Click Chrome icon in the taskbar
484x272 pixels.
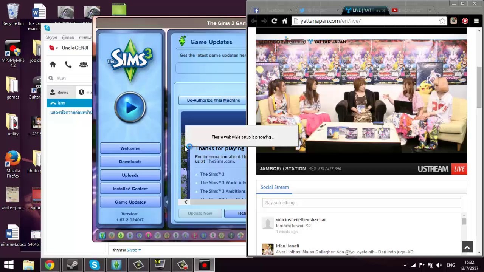50,265
